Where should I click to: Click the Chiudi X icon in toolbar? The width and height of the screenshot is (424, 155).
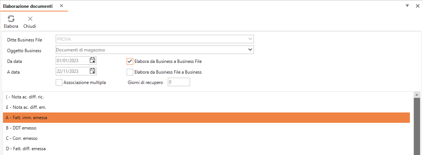tap(30, 18)
